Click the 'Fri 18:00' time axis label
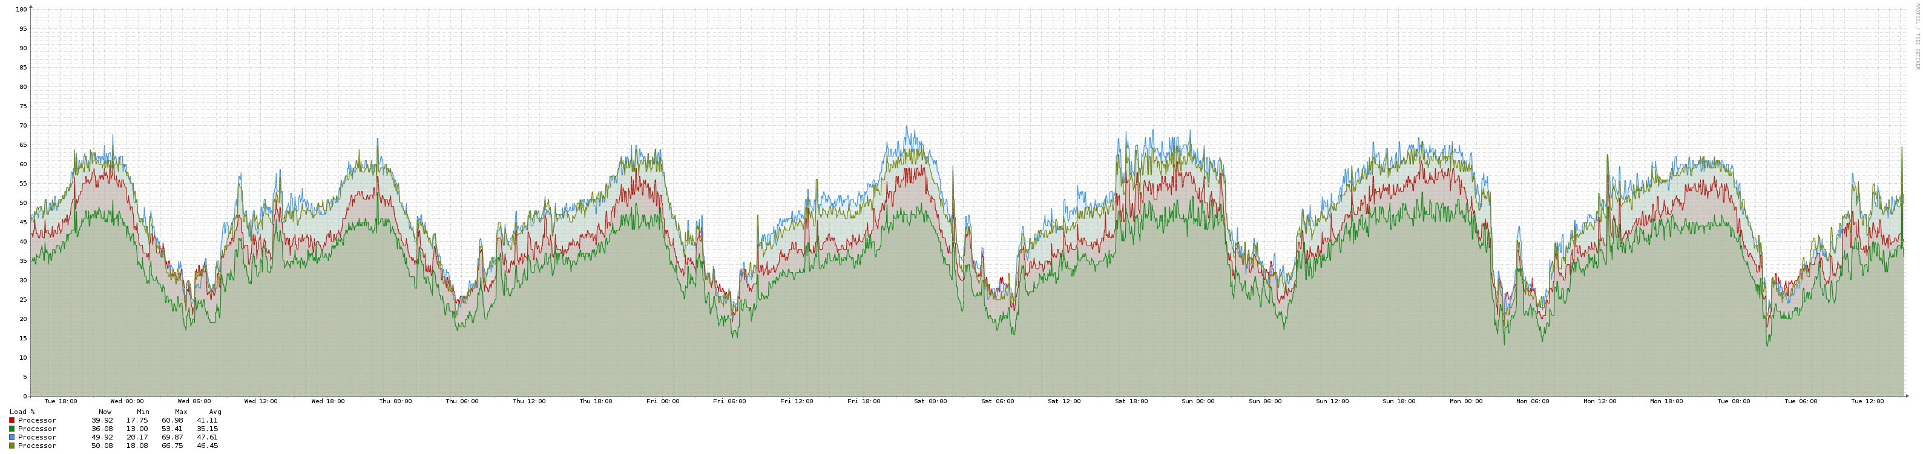 pos(864,402)
